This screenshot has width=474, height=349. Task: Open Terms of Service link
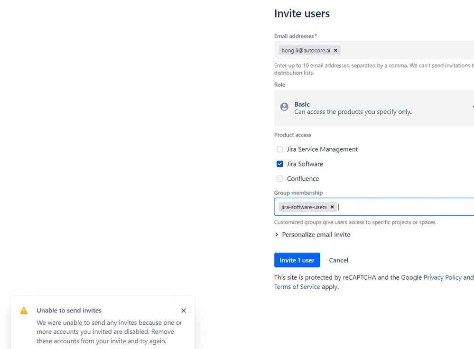(x=297, y=287)
